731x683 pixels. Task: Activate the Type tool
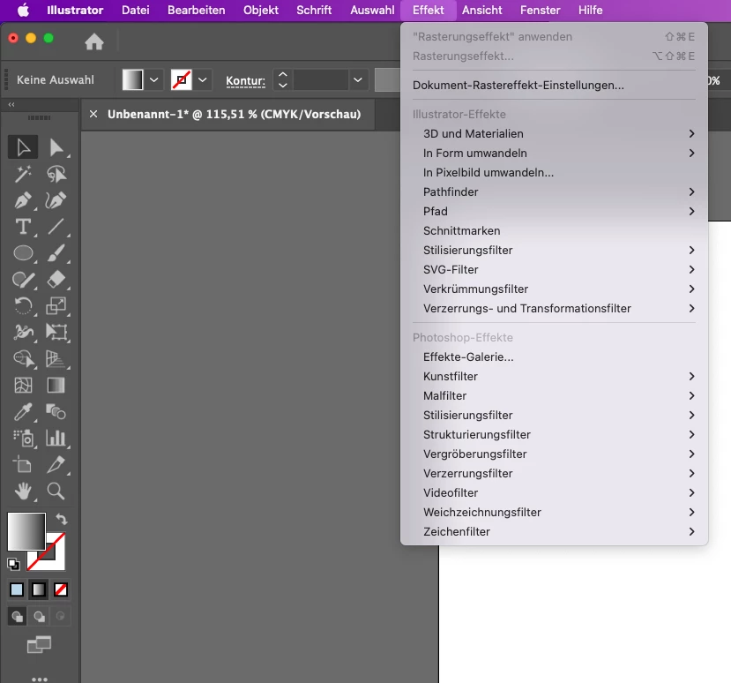tap(23, 227)
